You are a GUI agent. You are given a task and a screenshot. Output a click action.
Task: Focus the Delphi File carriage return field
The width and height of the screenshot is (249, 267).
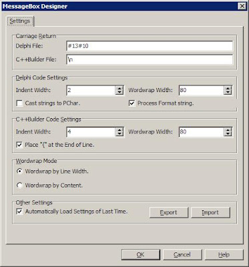[150, 46]
